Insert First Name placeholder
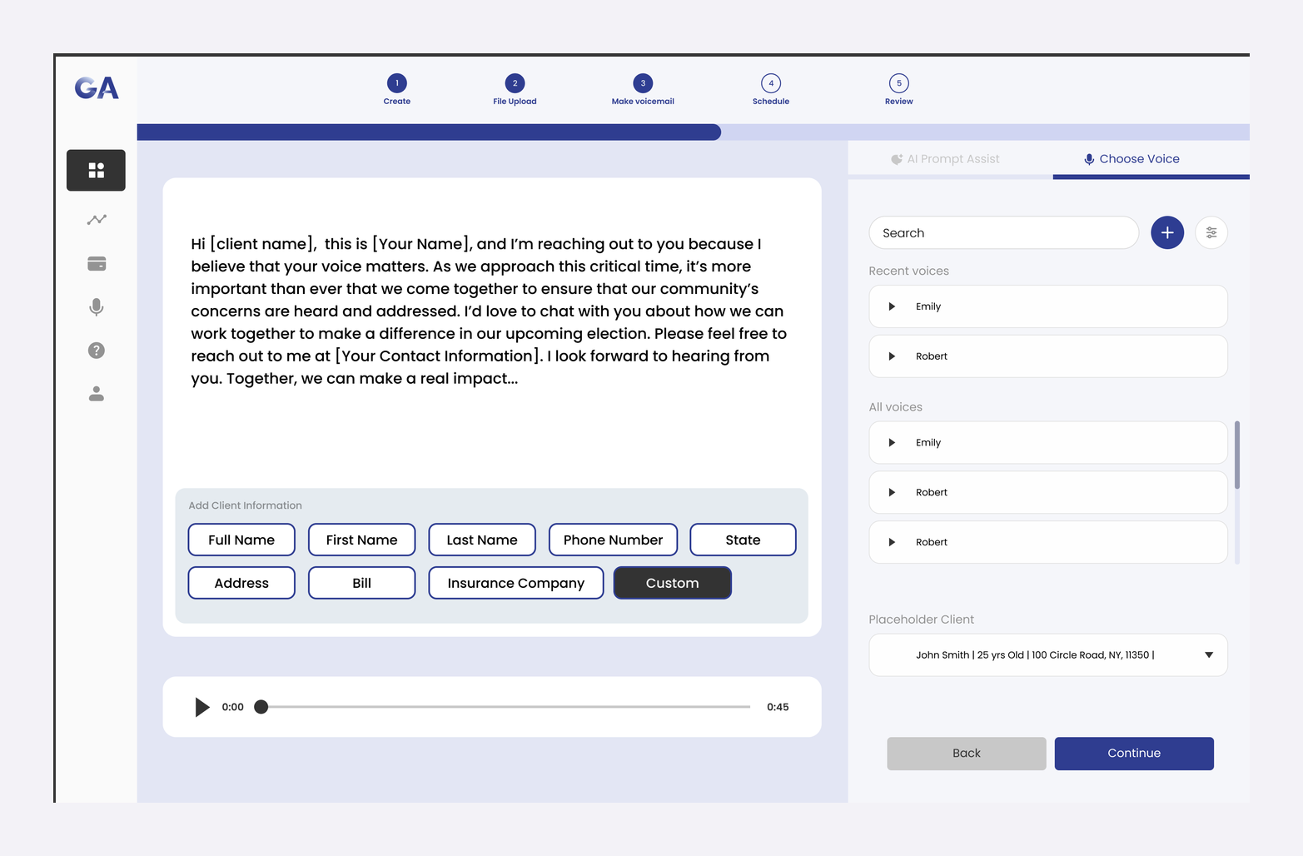The height and width of the screenshot is (856, 1303). [361, 540]
